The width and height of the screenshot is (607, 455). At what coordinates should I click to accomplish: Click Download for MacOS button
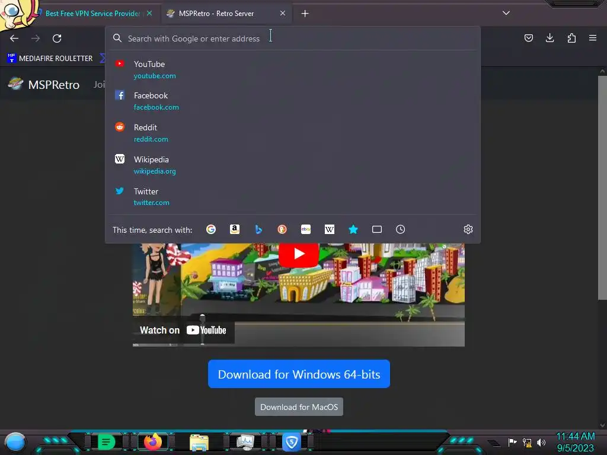tap(299, 407)
